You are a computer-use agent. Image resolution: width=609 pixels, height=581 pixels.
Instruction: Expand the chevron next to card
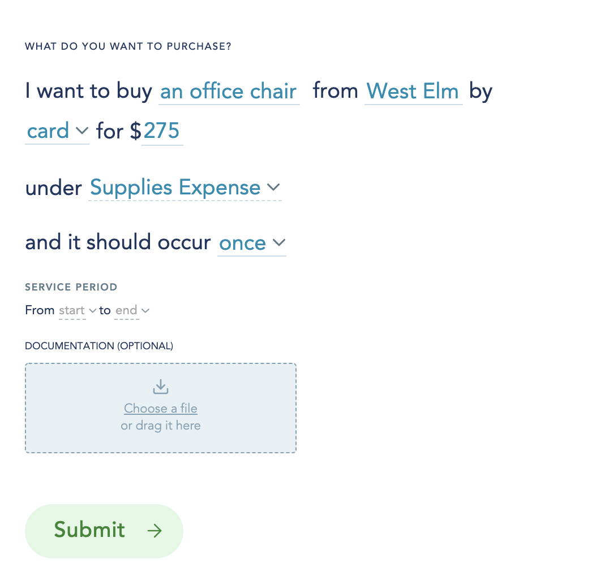pos(82,131)
